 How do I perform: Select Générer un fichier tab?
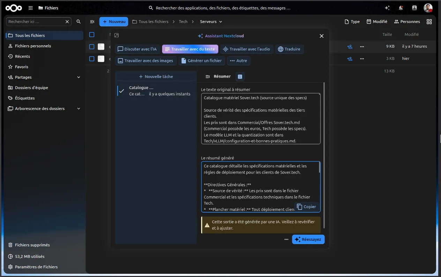(x=202, y=61)
